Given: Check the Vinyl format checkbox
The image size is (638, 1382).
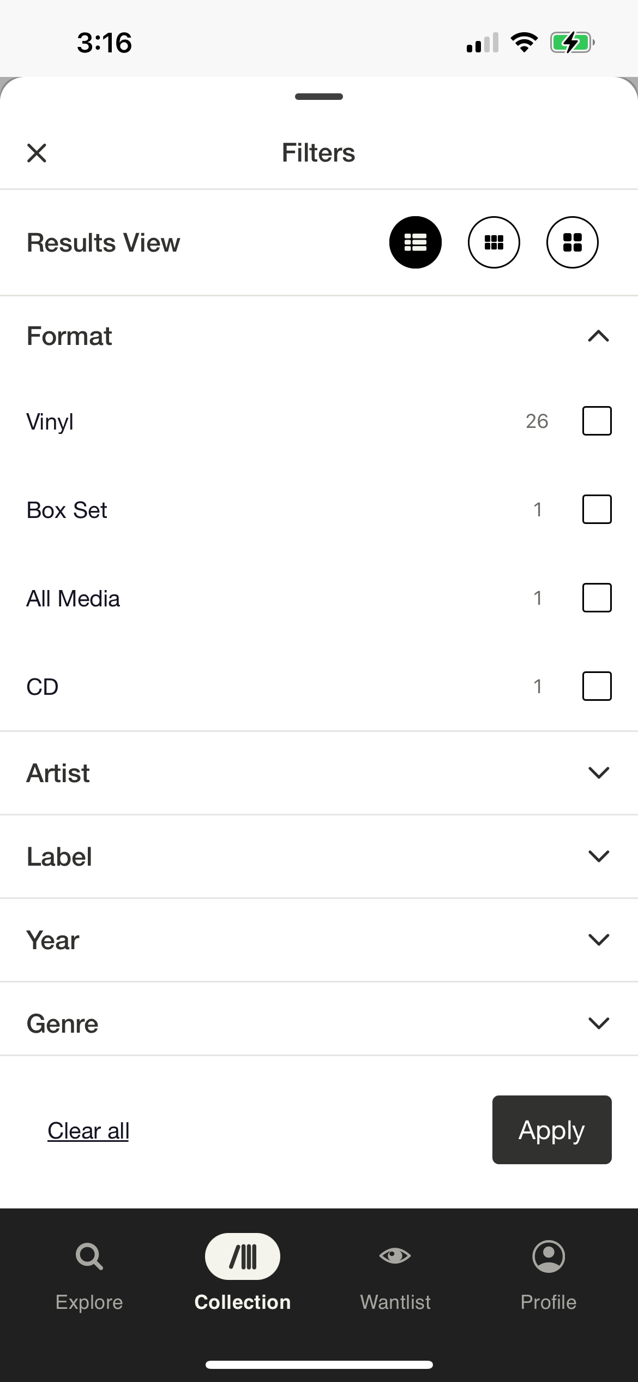Looking at the screenshot, I should tap(597, 421).
